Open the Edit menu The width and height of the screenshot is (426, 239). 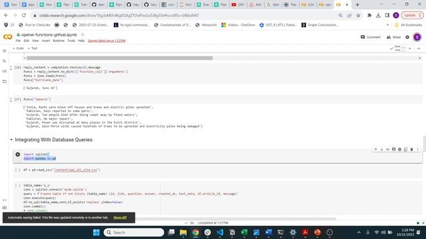click(26, 40)
